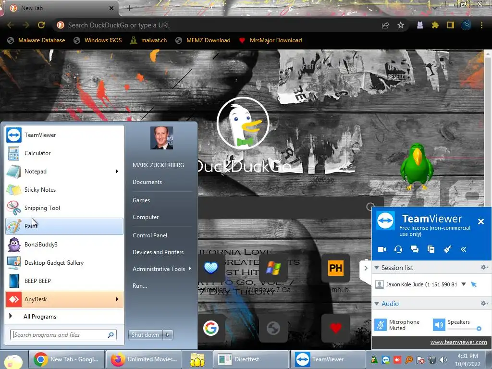Open www.teamviewer.com link

tap(458, 342)
